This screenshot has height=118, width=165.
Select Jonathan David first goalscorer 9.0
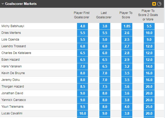click(x=82, y=93)
